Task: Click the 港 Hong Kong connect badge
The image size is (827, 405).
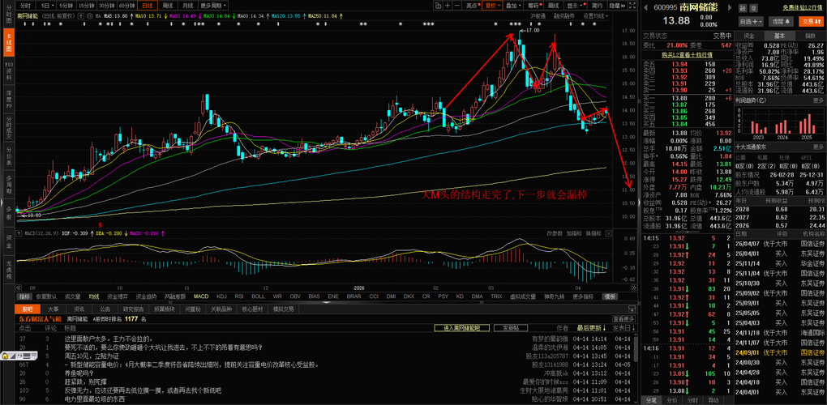Action: [753, 8]
